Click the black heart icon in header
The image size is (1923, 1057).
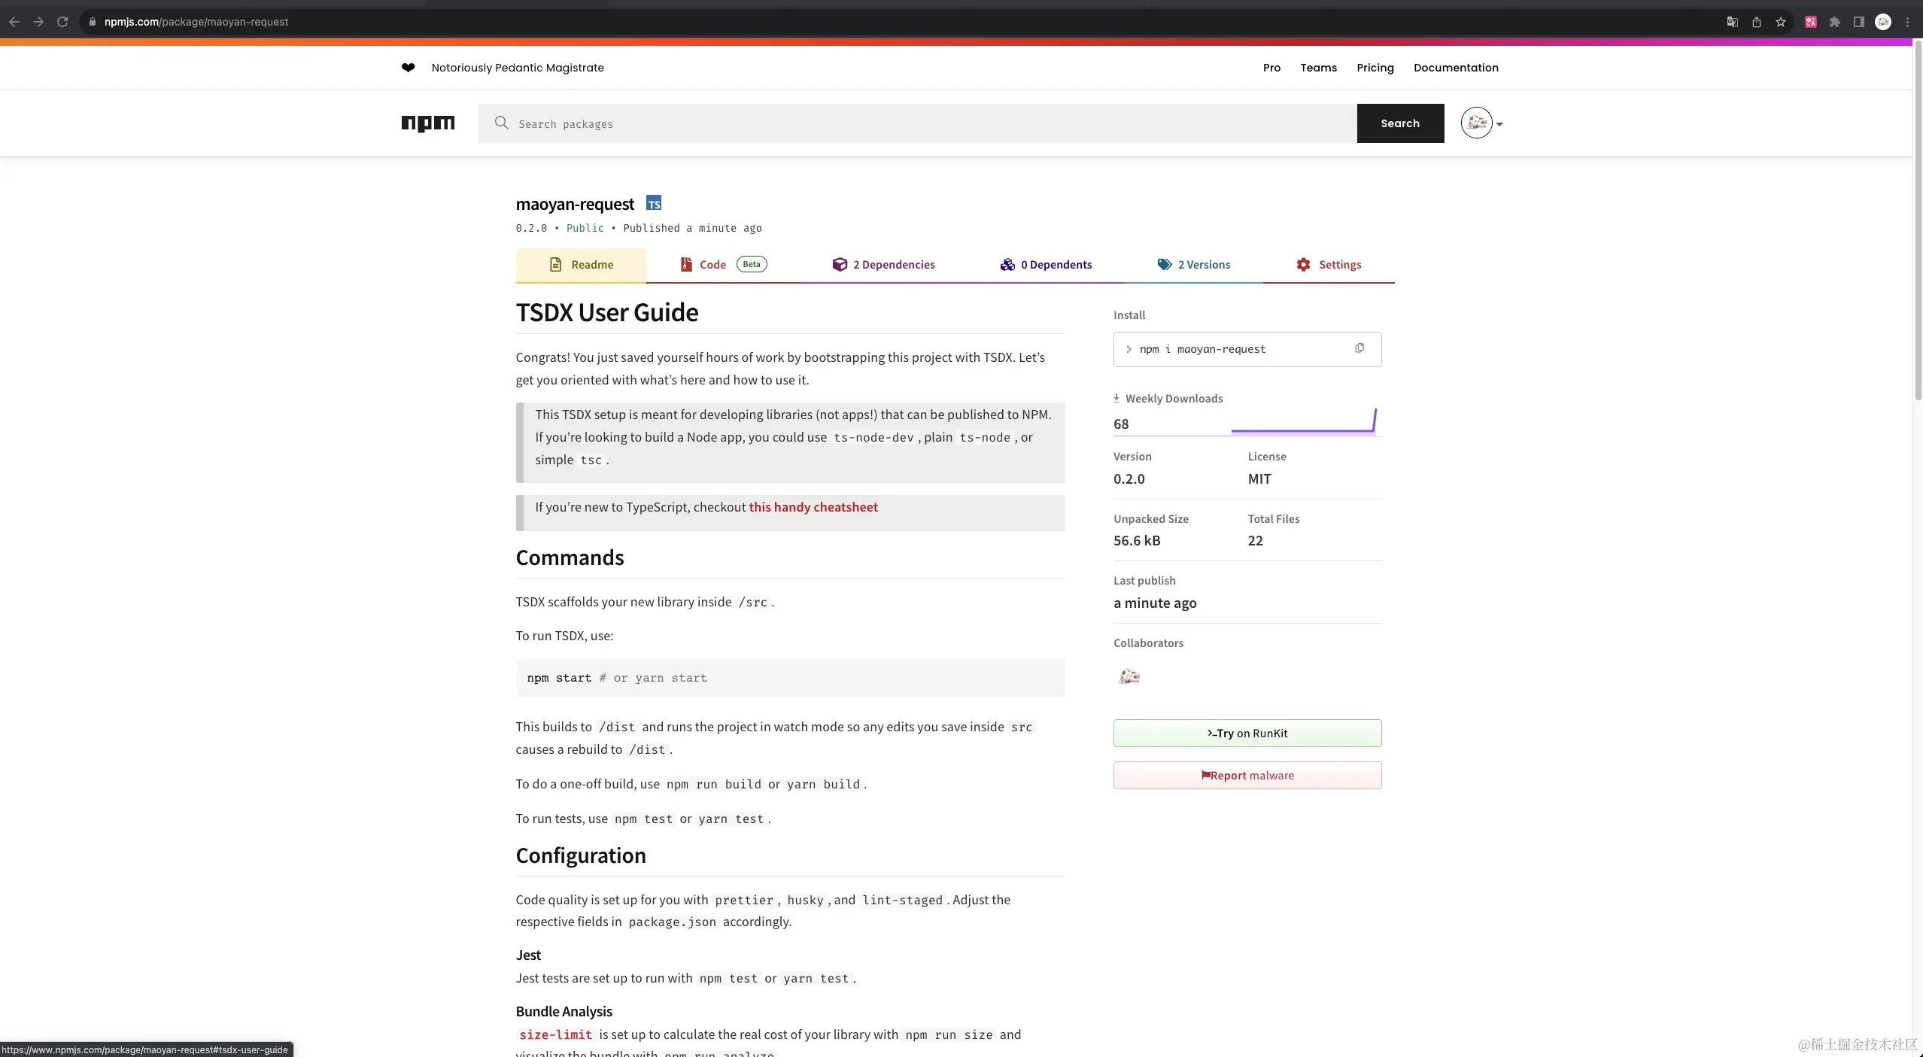point(408,68)
